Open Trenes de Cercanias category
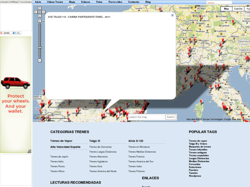Viewport: 250px width, 187px height. [x=100, y=147]
